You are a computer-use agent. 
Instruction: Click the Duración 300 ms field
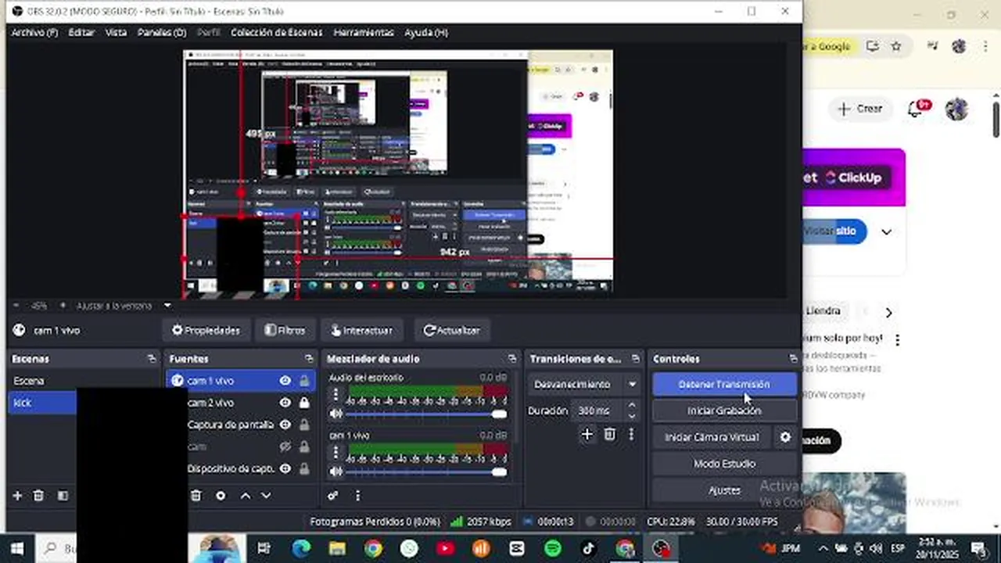(597, 411)
